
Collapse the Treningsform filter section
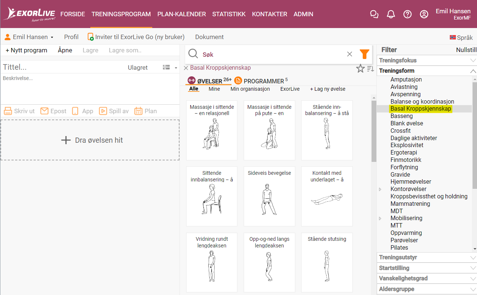click(427, 70)
